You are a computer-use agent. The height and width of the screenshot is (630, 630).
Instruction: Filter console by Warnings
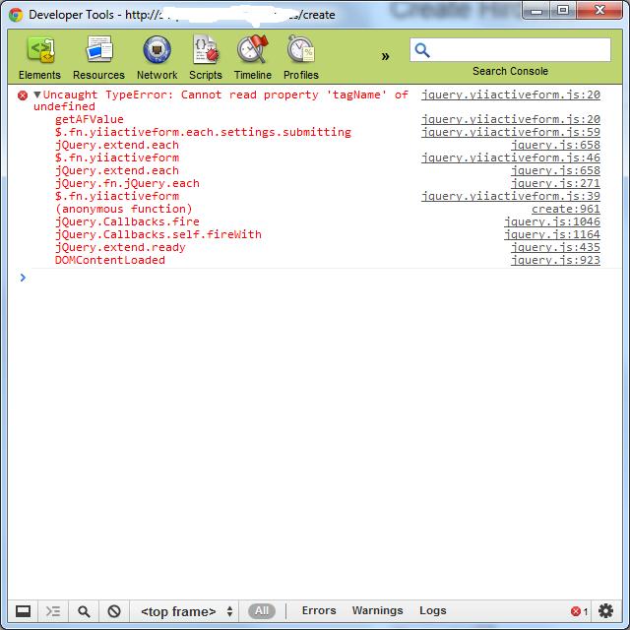(377, 611)
